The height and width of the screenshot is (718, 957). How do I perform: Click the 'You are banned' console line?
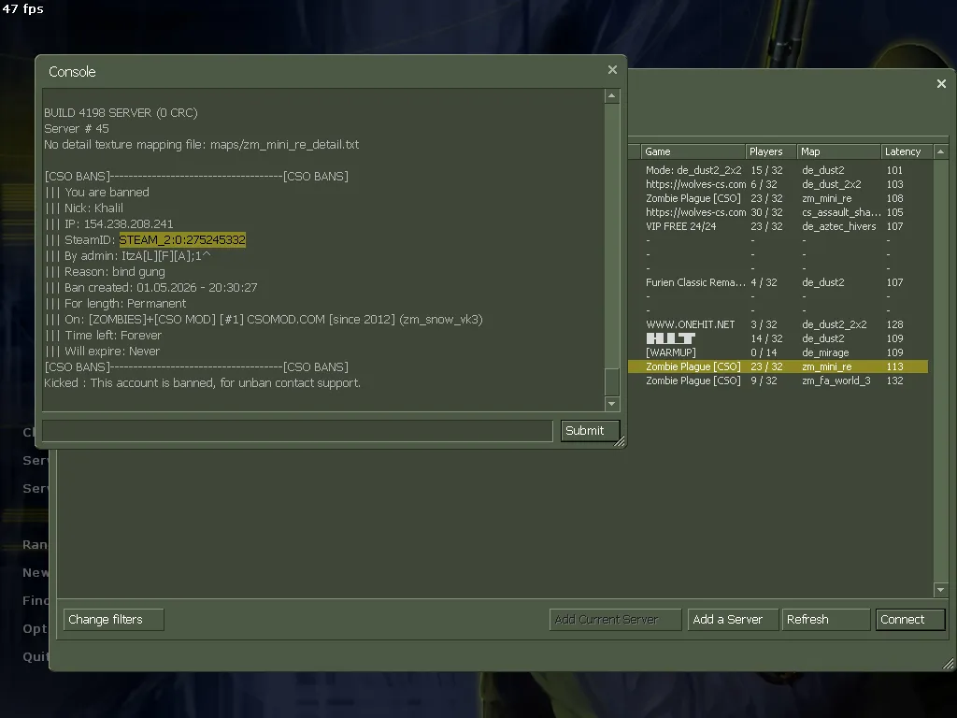96,193
